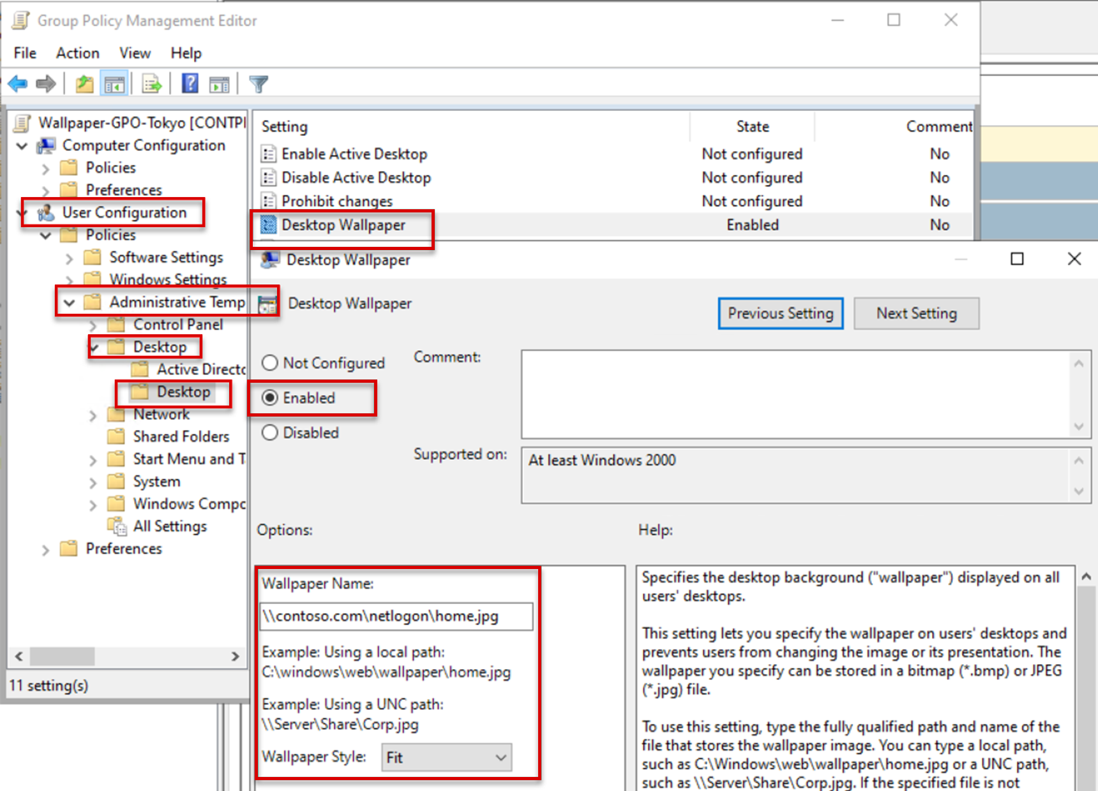Expand Software Settings under User Configuration

click(x=69, y=258)
